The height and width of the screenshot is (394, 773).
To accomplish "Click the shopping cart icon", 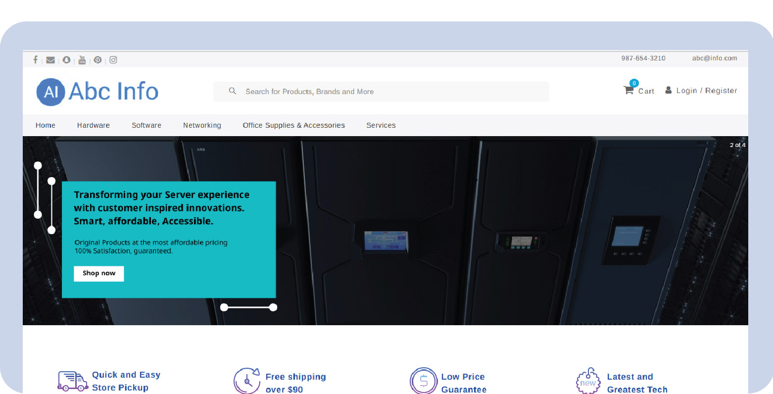I will pyautogui.click(x=628, y=90).
